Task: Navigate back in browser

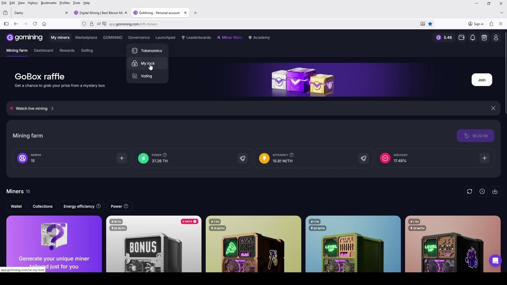Action: [16, 24]
